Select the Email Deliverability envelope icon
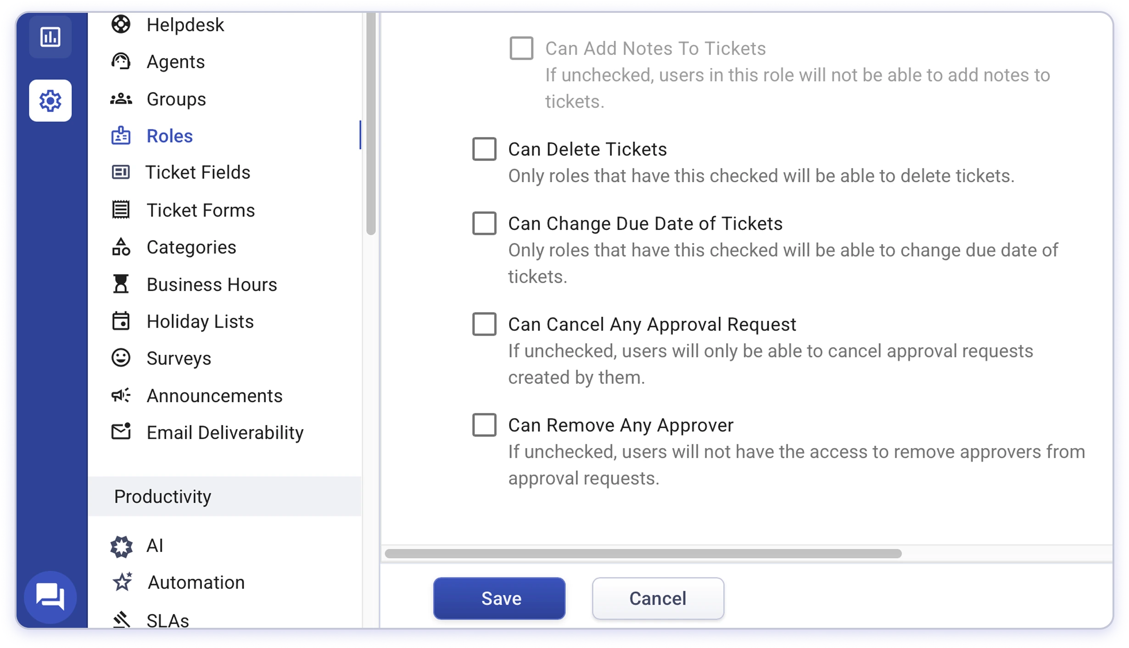Image resolution: width=1129 pixels, height=648 pixels. pyautogui.click(x=121, y=432)
